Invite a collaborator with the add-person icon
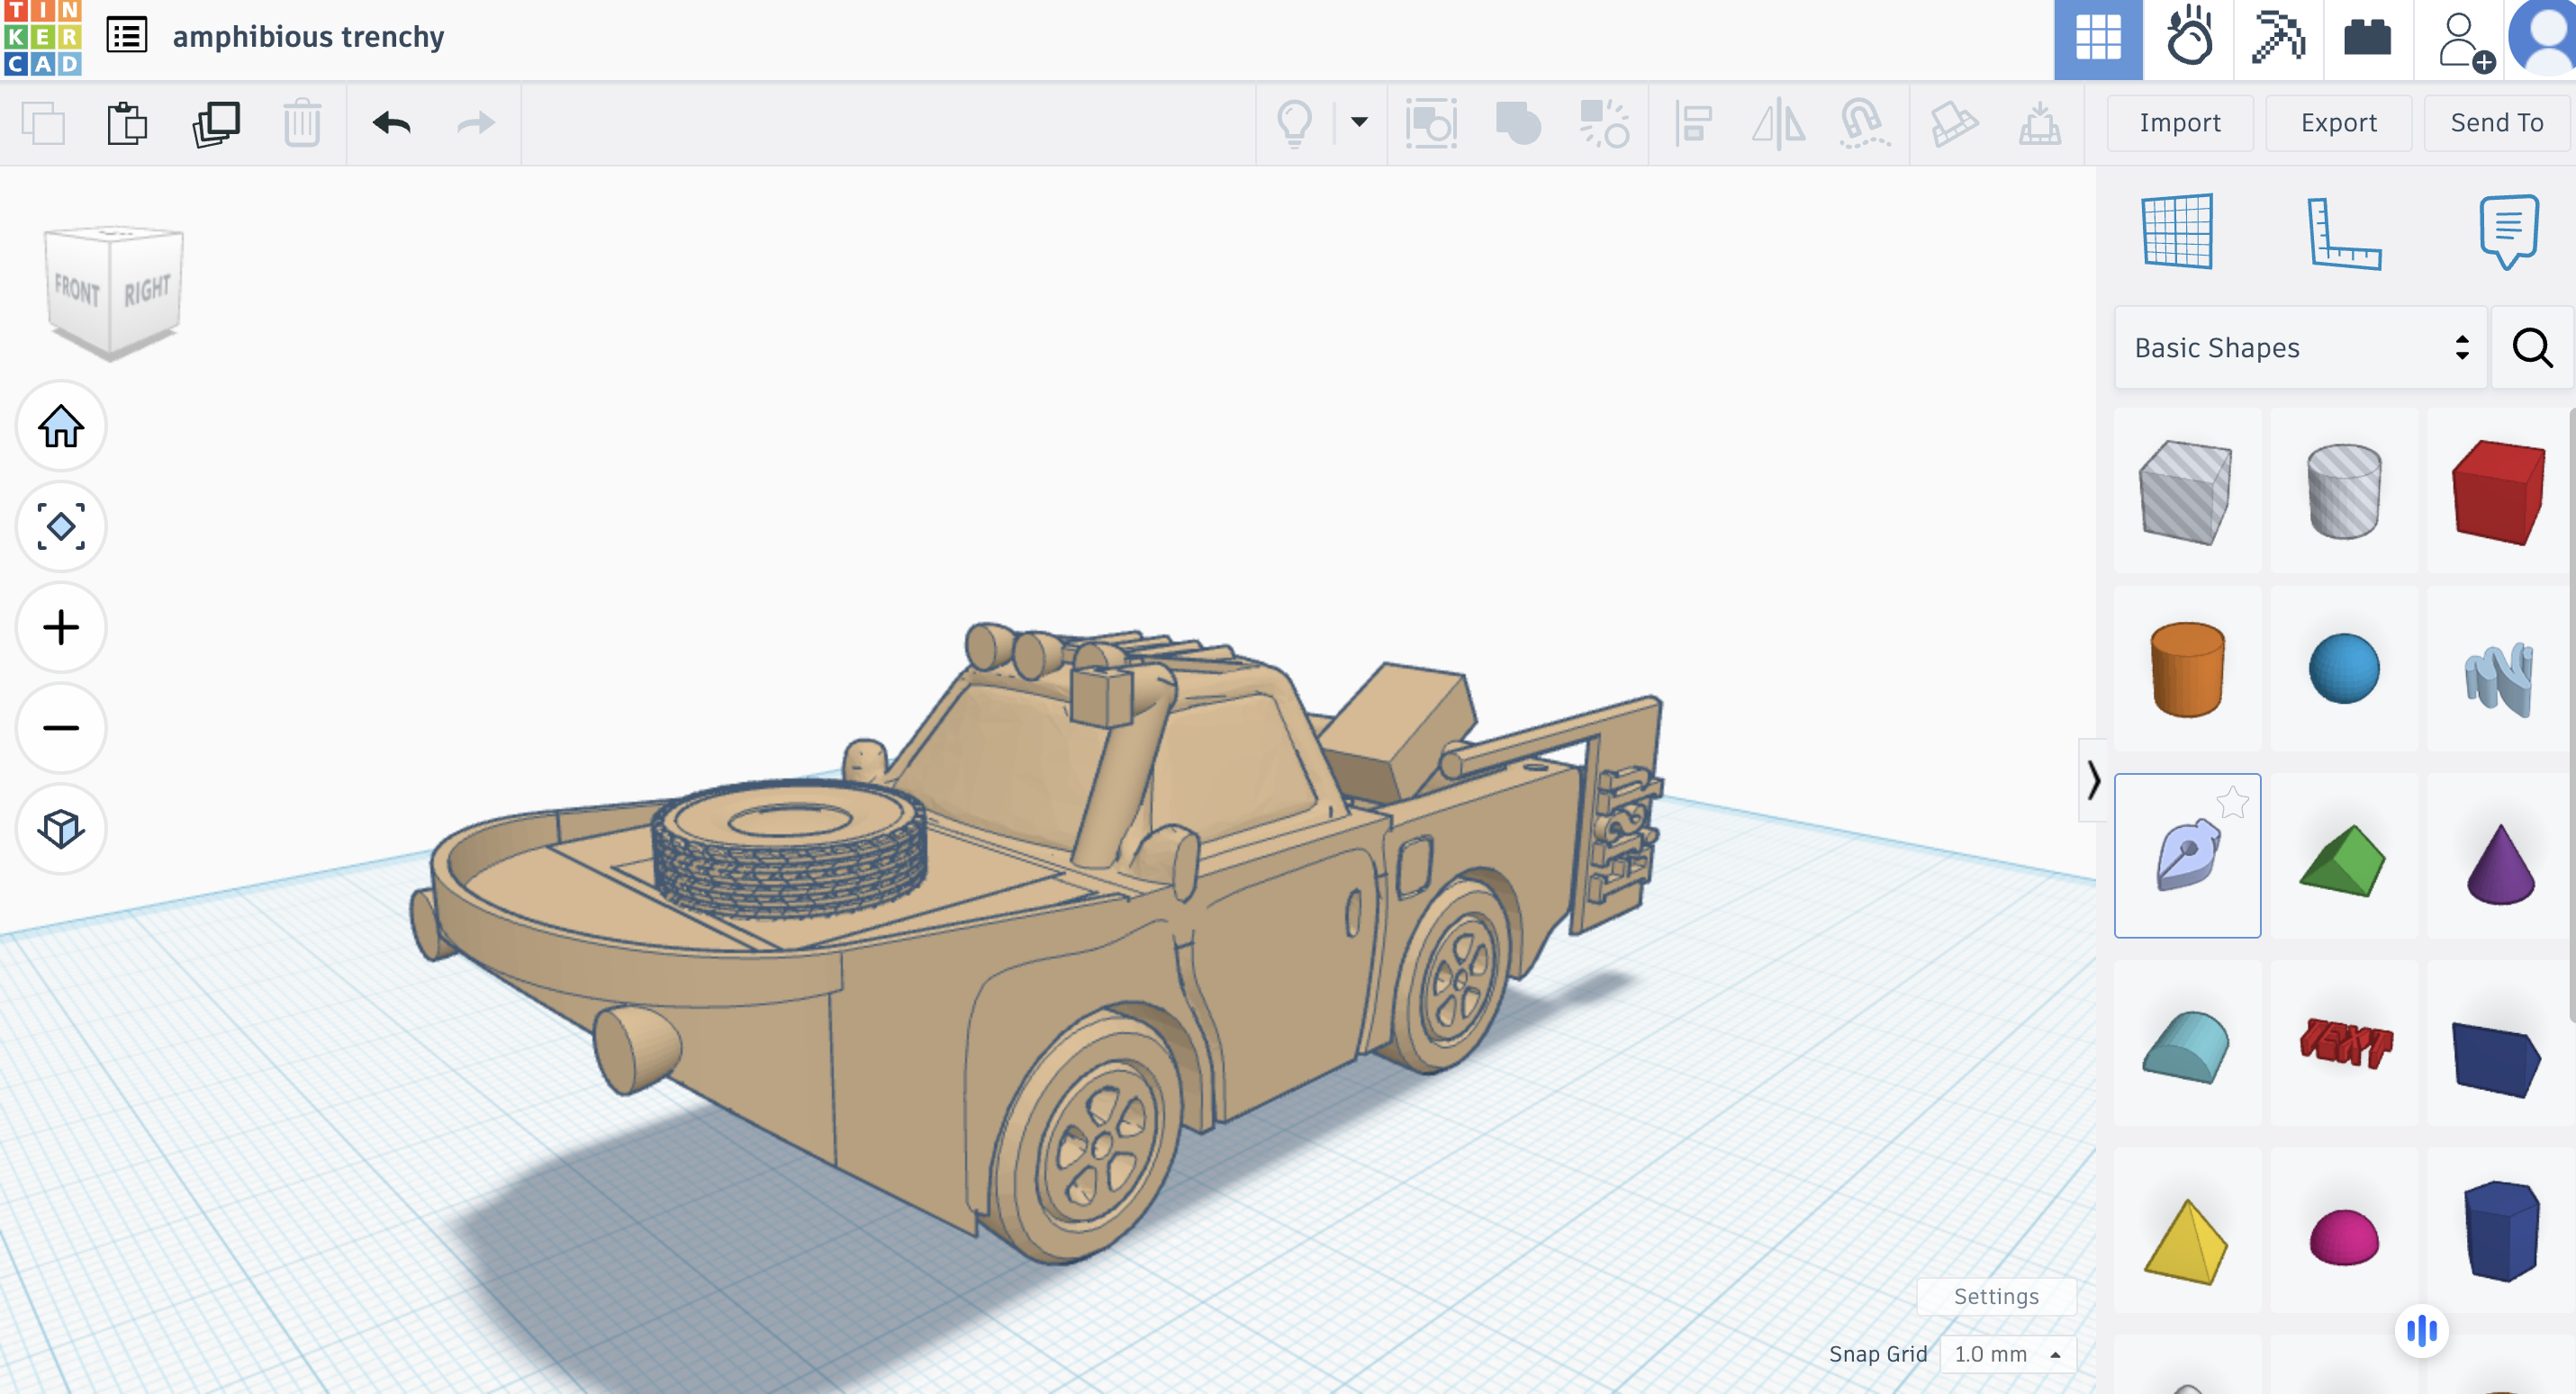The width and height of the screenshot is (2576, 1394). [2464, 42]
